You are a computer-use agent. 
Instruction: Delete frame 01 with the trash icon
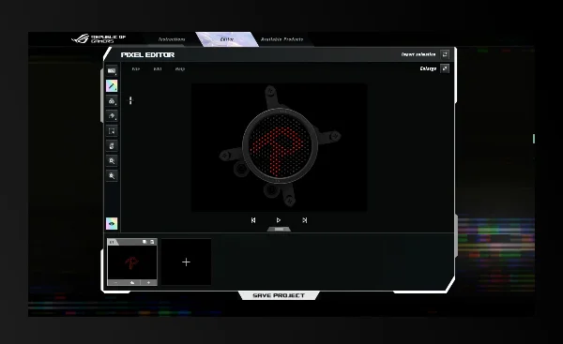coord(152,242)
